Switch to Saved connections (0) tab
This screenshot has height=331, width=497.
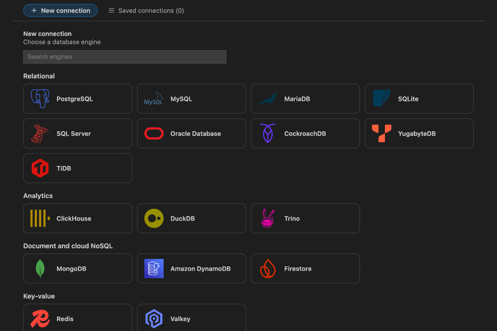[146, 10]
